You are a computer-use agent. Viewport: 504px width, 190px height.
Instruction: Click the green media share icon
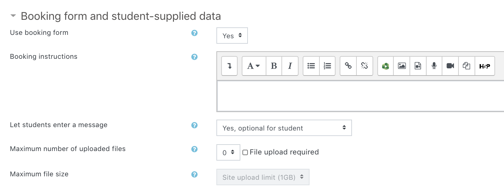386,66
